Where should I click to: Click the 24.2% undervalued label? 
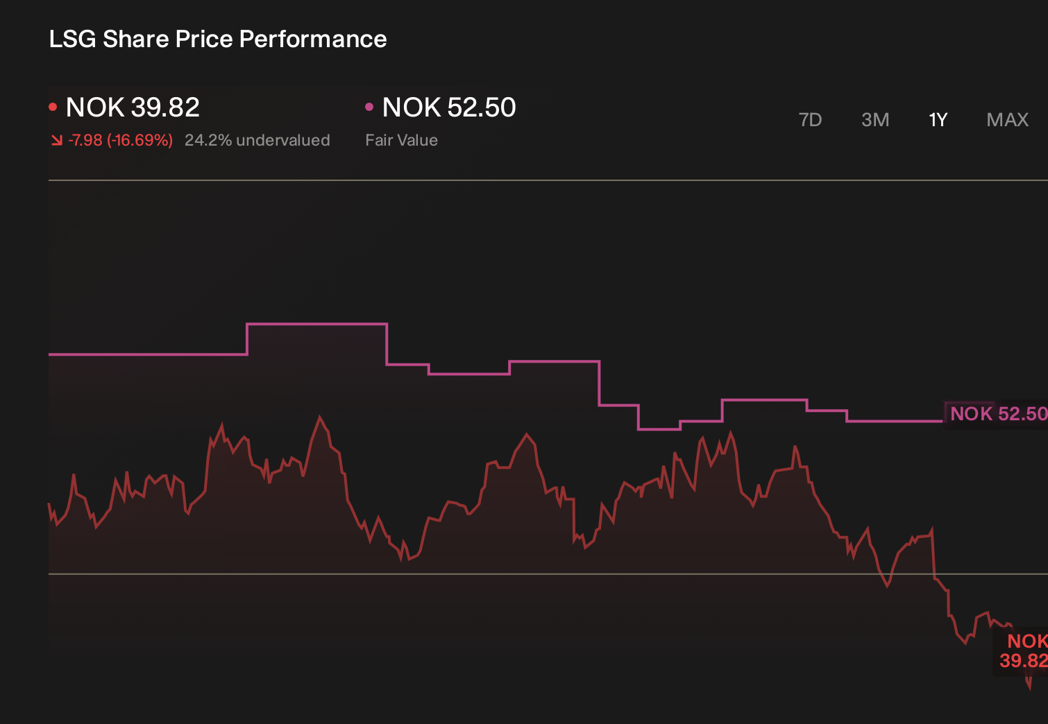click(x=257, y=140)
